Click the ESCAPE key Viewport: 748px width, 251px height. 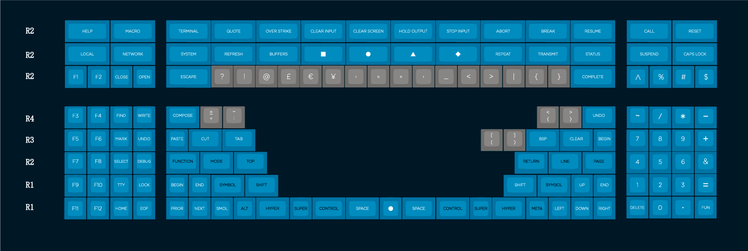coord(188,77)
